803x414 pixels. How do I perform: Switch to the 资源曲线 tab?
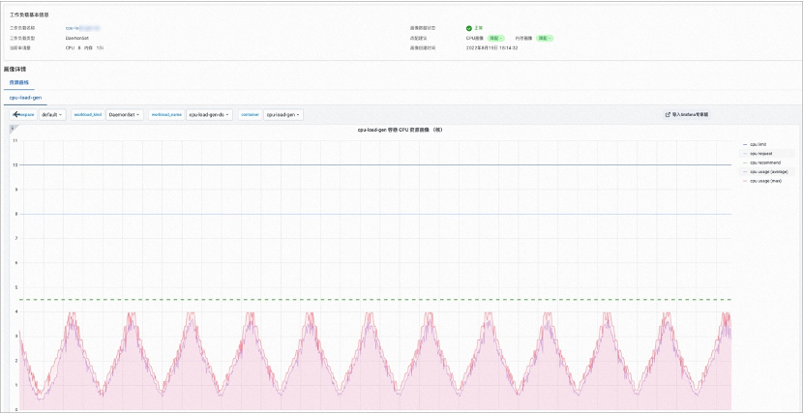(x=19, y=83)
